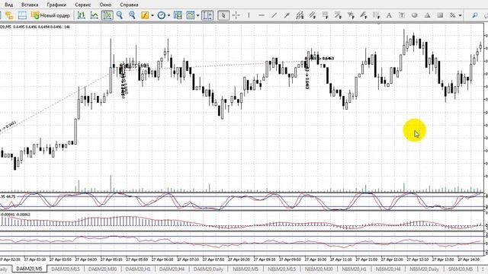Select the crosshair tool
The width and height of the screenshot is (488, 274).
pyautogui.click(x=236, y=15)
